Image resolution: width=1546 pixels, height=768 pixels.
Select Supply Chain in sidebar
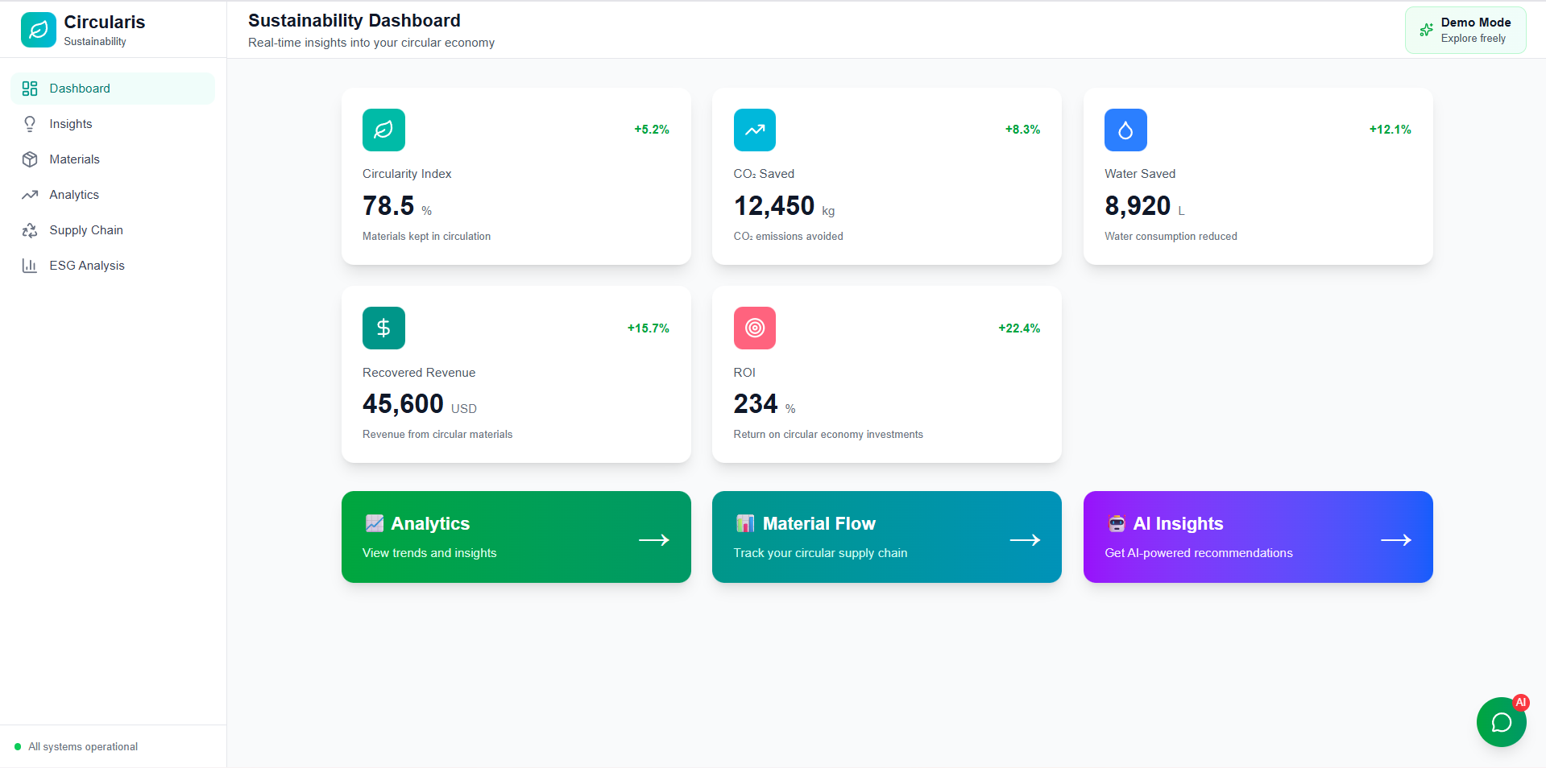click(113, 230)
